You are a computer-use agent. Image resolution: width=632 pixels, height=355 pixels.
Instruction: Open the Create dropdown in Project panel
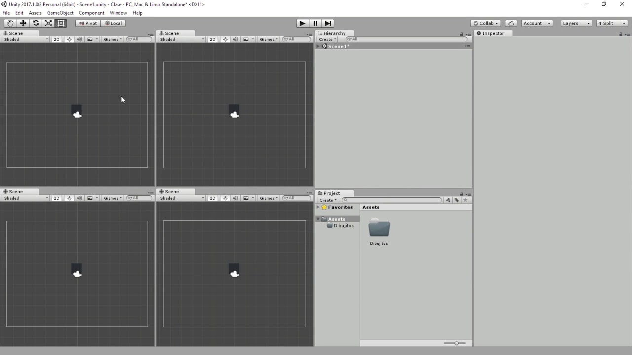point(327,200)
